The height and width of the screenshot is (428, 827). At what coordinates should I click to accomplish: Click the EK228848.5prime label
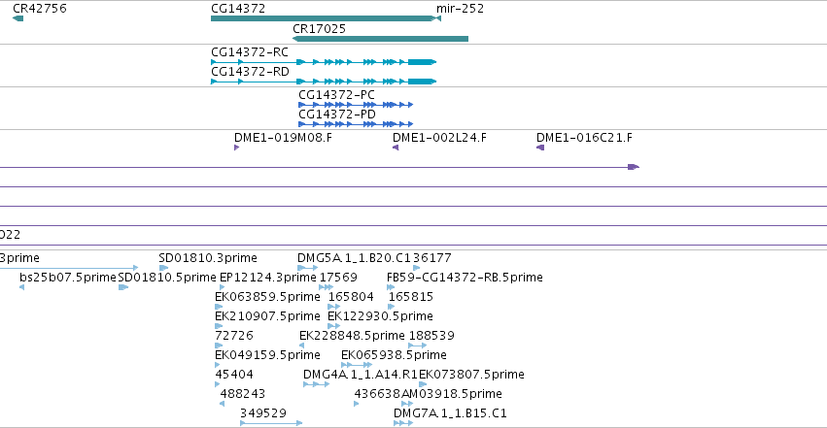[352, 336]
